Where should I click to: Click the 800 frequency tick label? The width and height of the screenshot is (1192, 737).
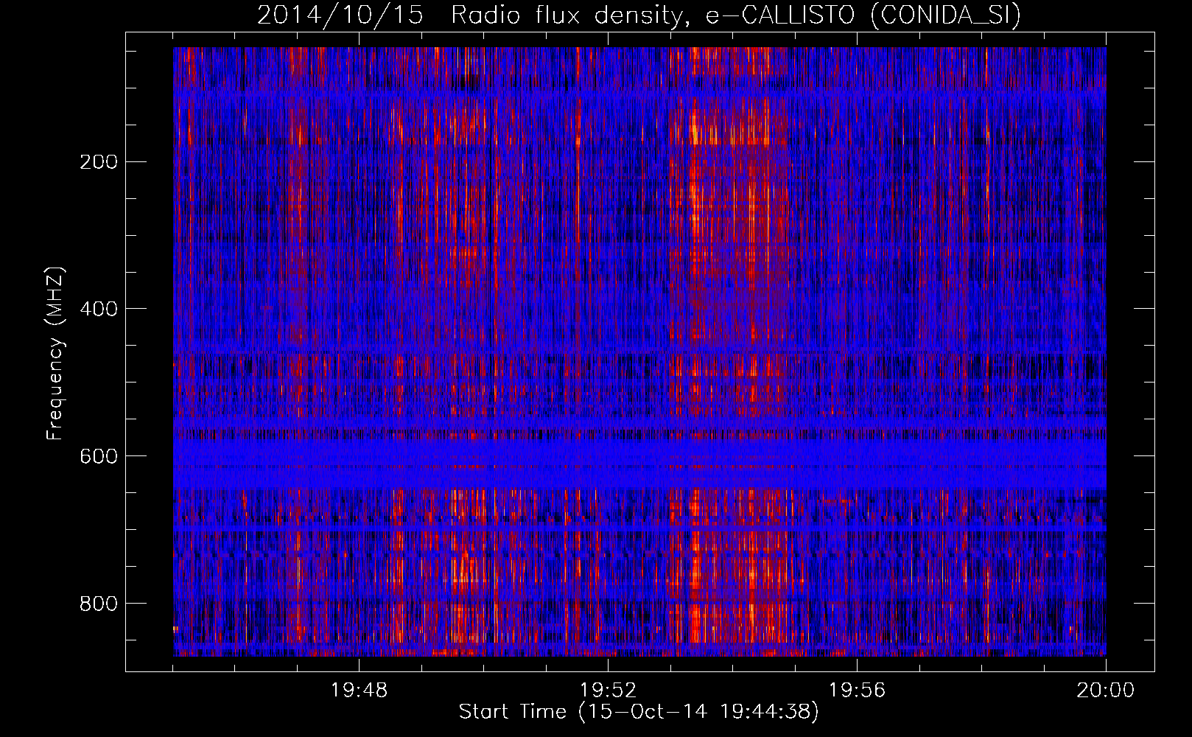pyautogui.click(x=98, y=604)
